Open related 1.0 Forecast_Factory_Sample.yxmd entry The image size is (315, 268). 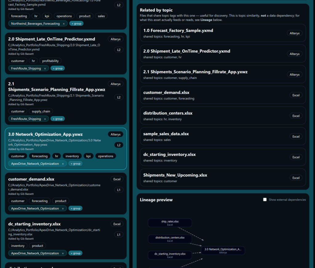tap(223, 33)
